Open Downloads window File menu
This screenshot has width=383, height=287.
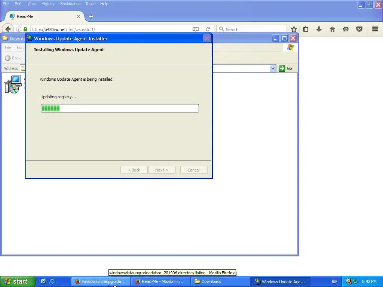[8, 47]
